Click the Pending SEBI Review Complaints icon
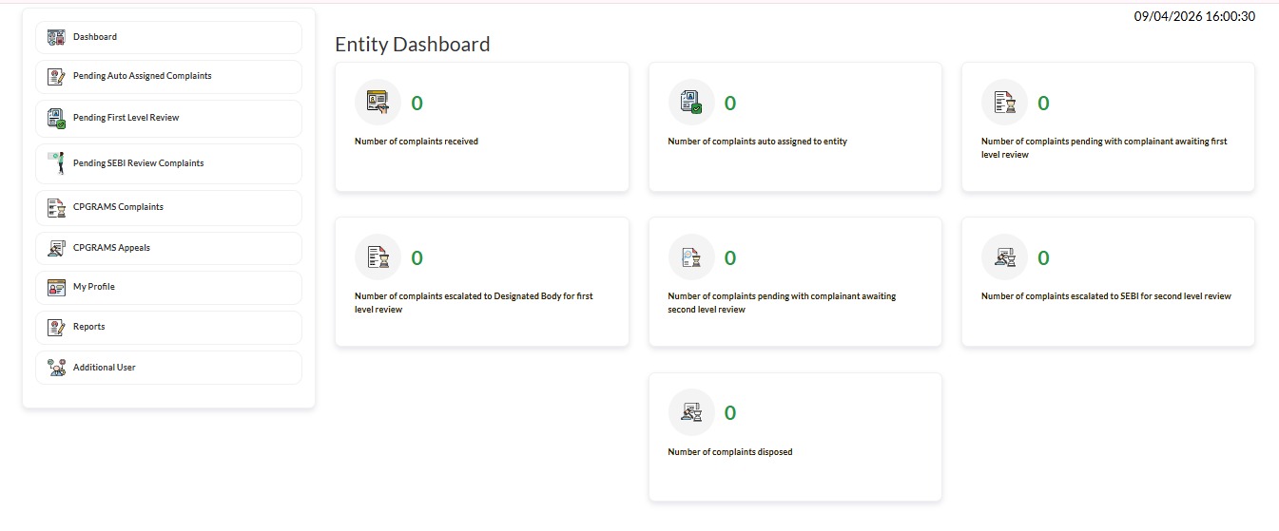This screenshot has height=531, width=1279. pyautogui.click(x=56, y=163)
